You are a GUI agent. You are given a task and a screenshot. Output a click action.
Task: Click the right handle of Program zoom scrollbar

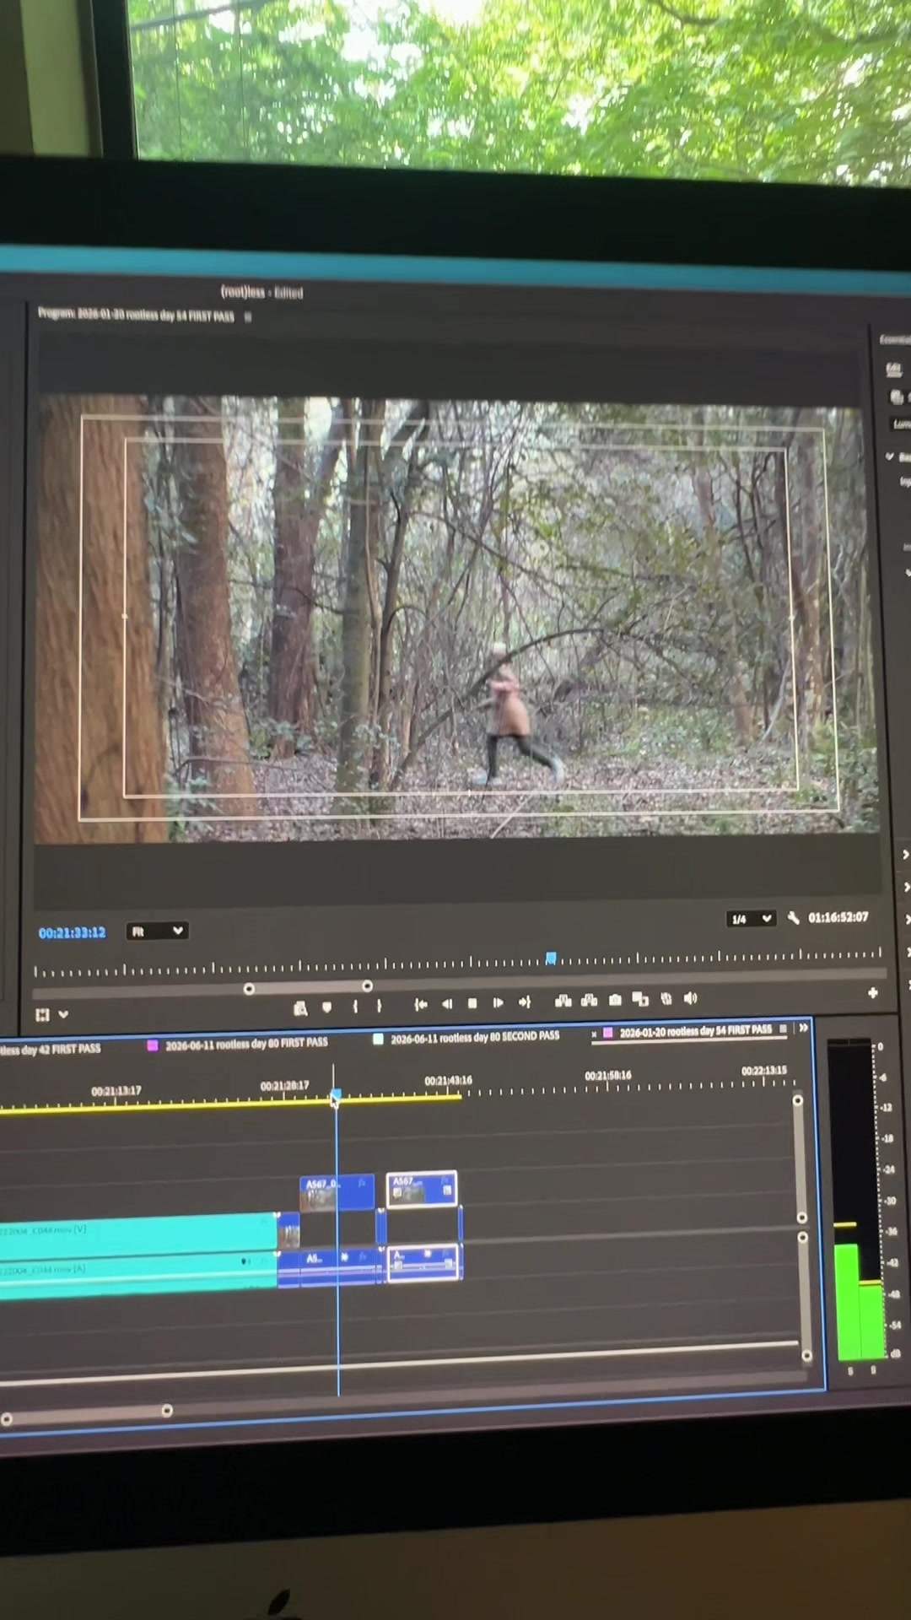click(367, 986)
